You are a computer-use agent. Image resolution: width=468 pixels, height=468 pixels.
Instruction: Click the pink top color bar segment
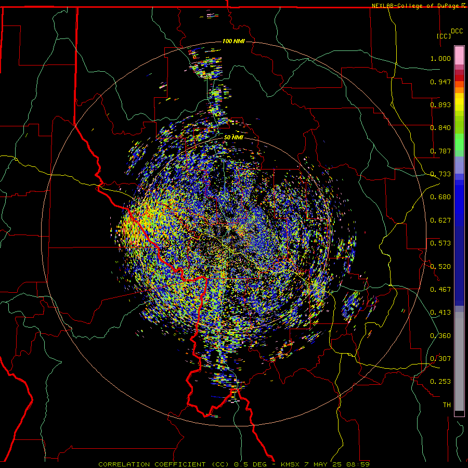pyautogui.click(x=459, y=56)
